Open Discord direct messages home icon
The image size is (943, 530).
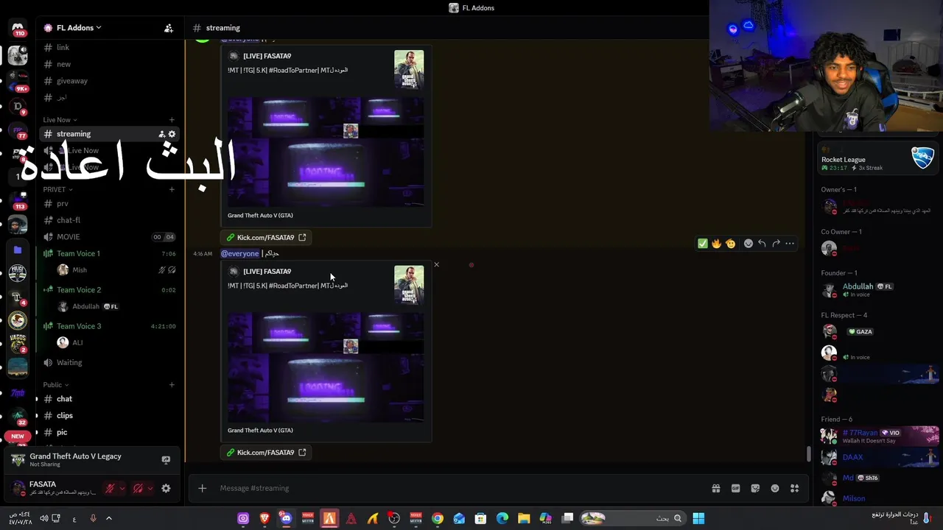coord(18,29)
